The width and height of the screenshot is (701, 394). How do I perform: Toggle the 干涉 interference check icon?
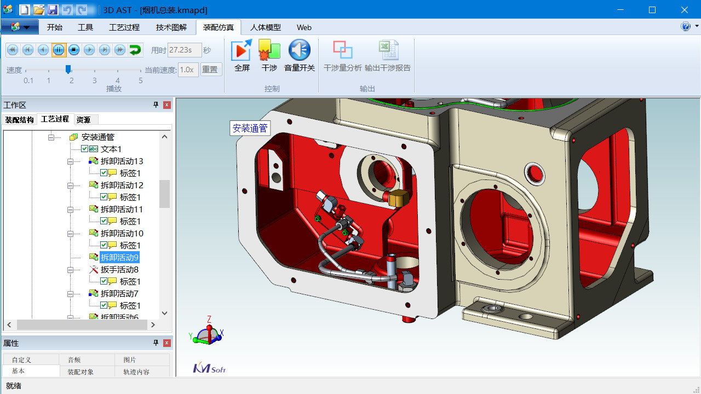tap(269, 55)
